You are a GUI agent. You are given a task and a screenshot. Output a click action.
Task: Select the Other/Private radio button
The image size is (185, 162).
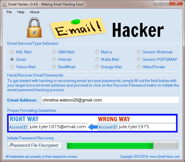click(x=139, y=67)
